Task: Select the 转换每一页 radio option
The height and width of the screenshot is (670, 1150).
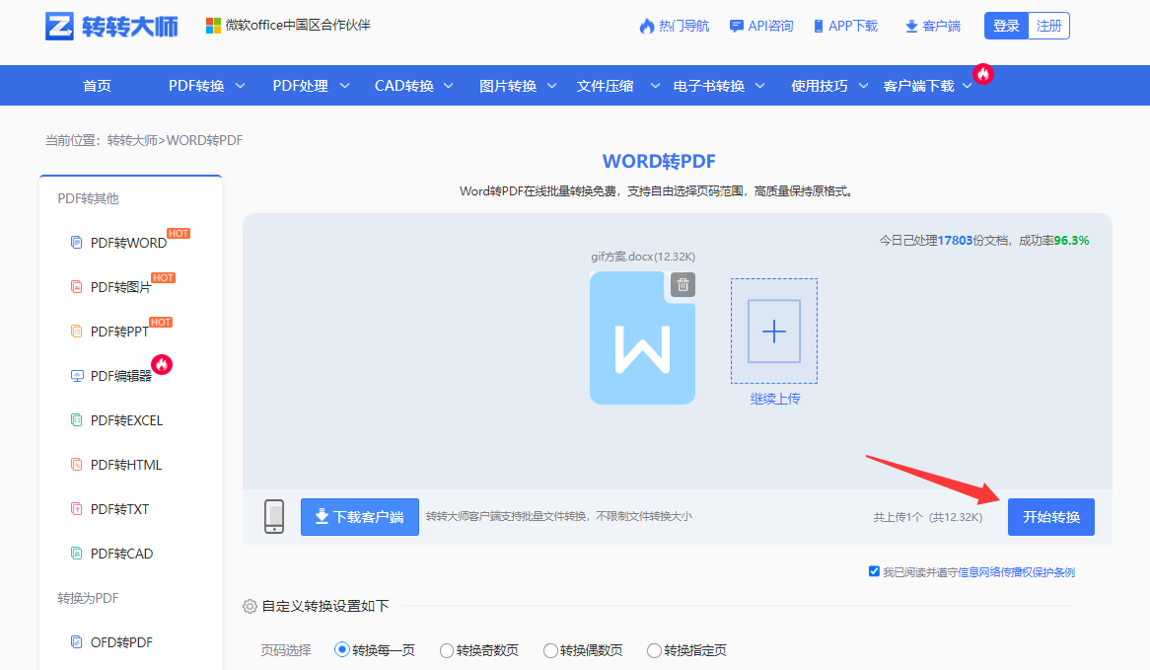Action: click(341, 649)
